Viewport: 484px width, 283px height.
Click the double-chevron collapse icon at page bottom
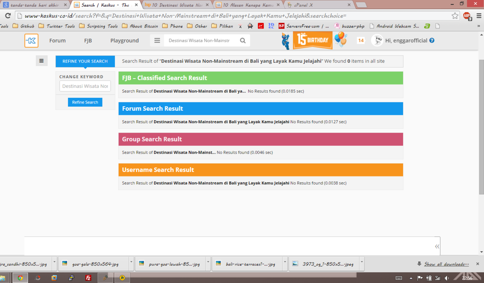tap(437, 246)
